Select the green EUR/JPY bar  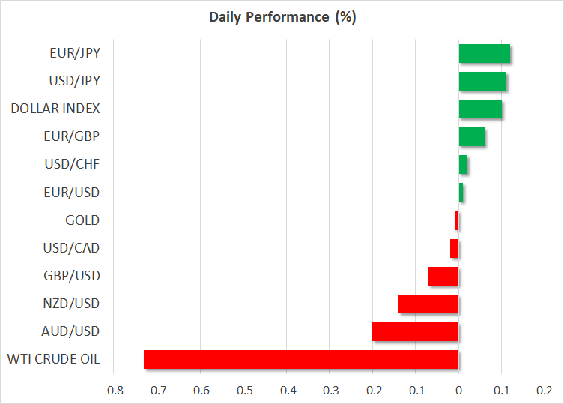click(x=484, y=54)
